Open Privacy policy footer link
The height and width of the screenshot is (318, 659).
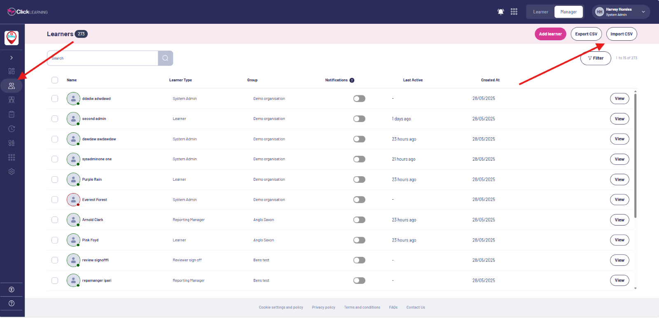tap(323, 307)
